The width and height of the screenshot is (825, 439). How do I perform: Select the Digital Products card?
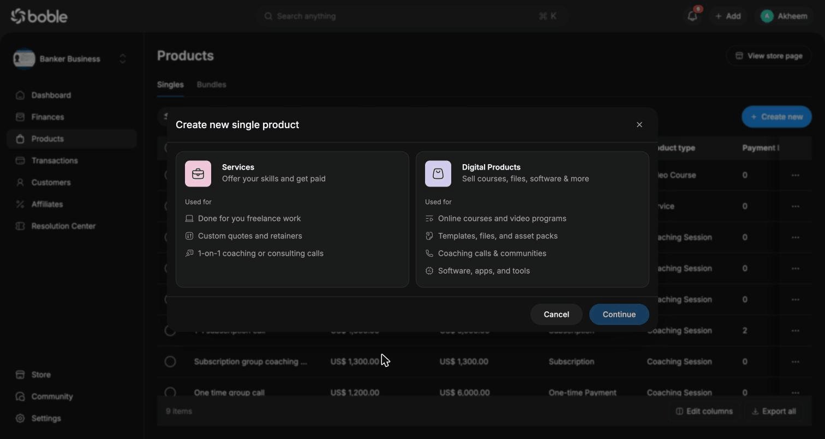533,219
